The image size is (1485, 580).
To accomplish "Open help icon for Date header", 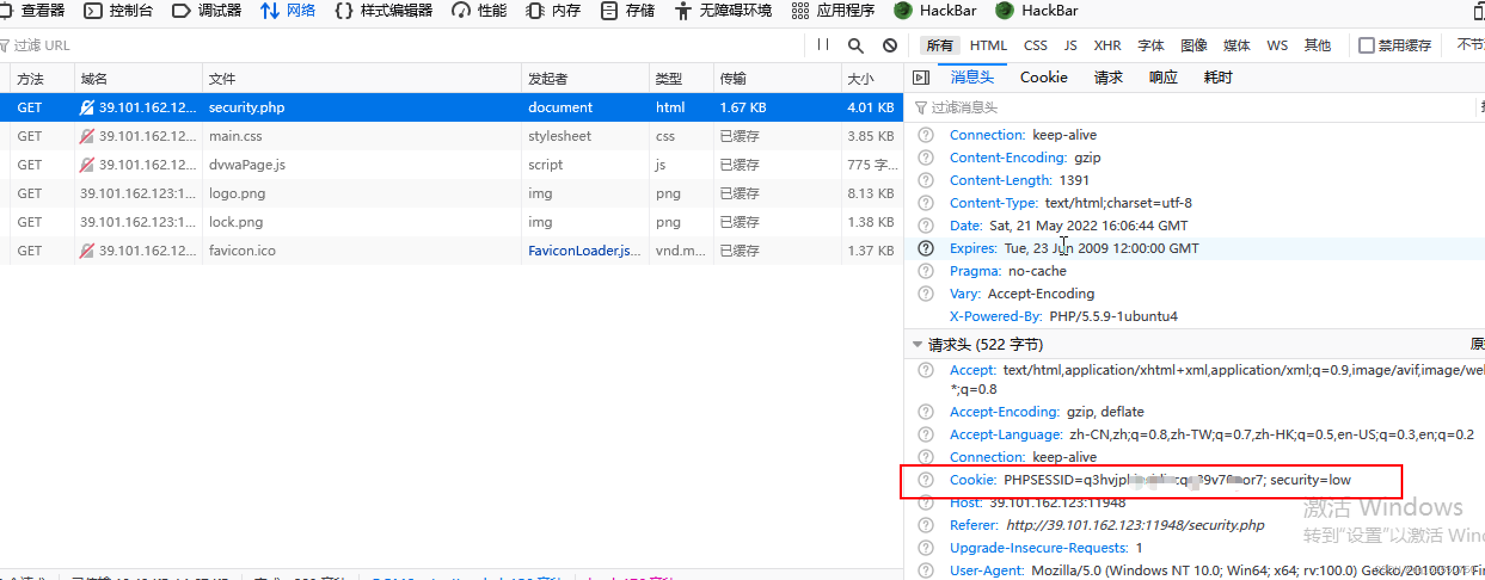I will [x=925, y=226].
